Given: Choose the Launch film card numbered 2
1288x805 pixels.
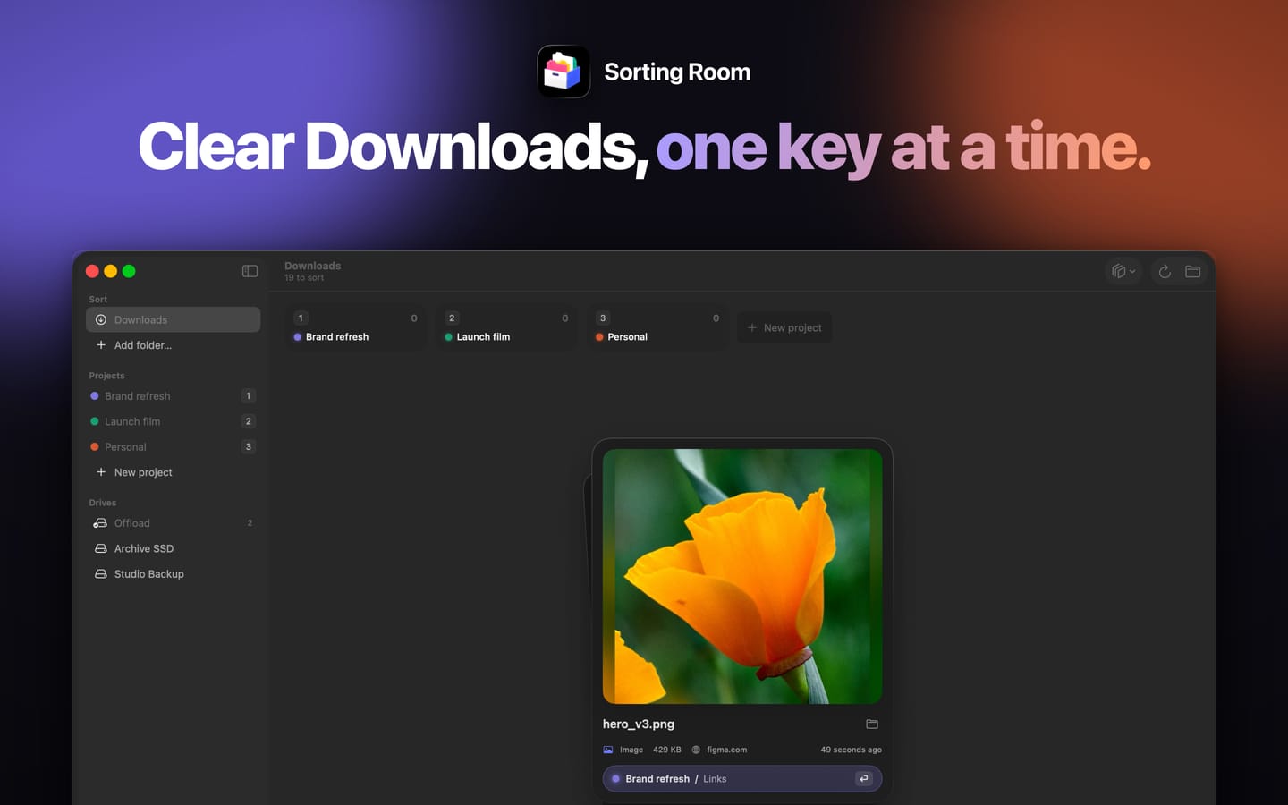Looking at the screenshot, I should [x=507, y=327].
